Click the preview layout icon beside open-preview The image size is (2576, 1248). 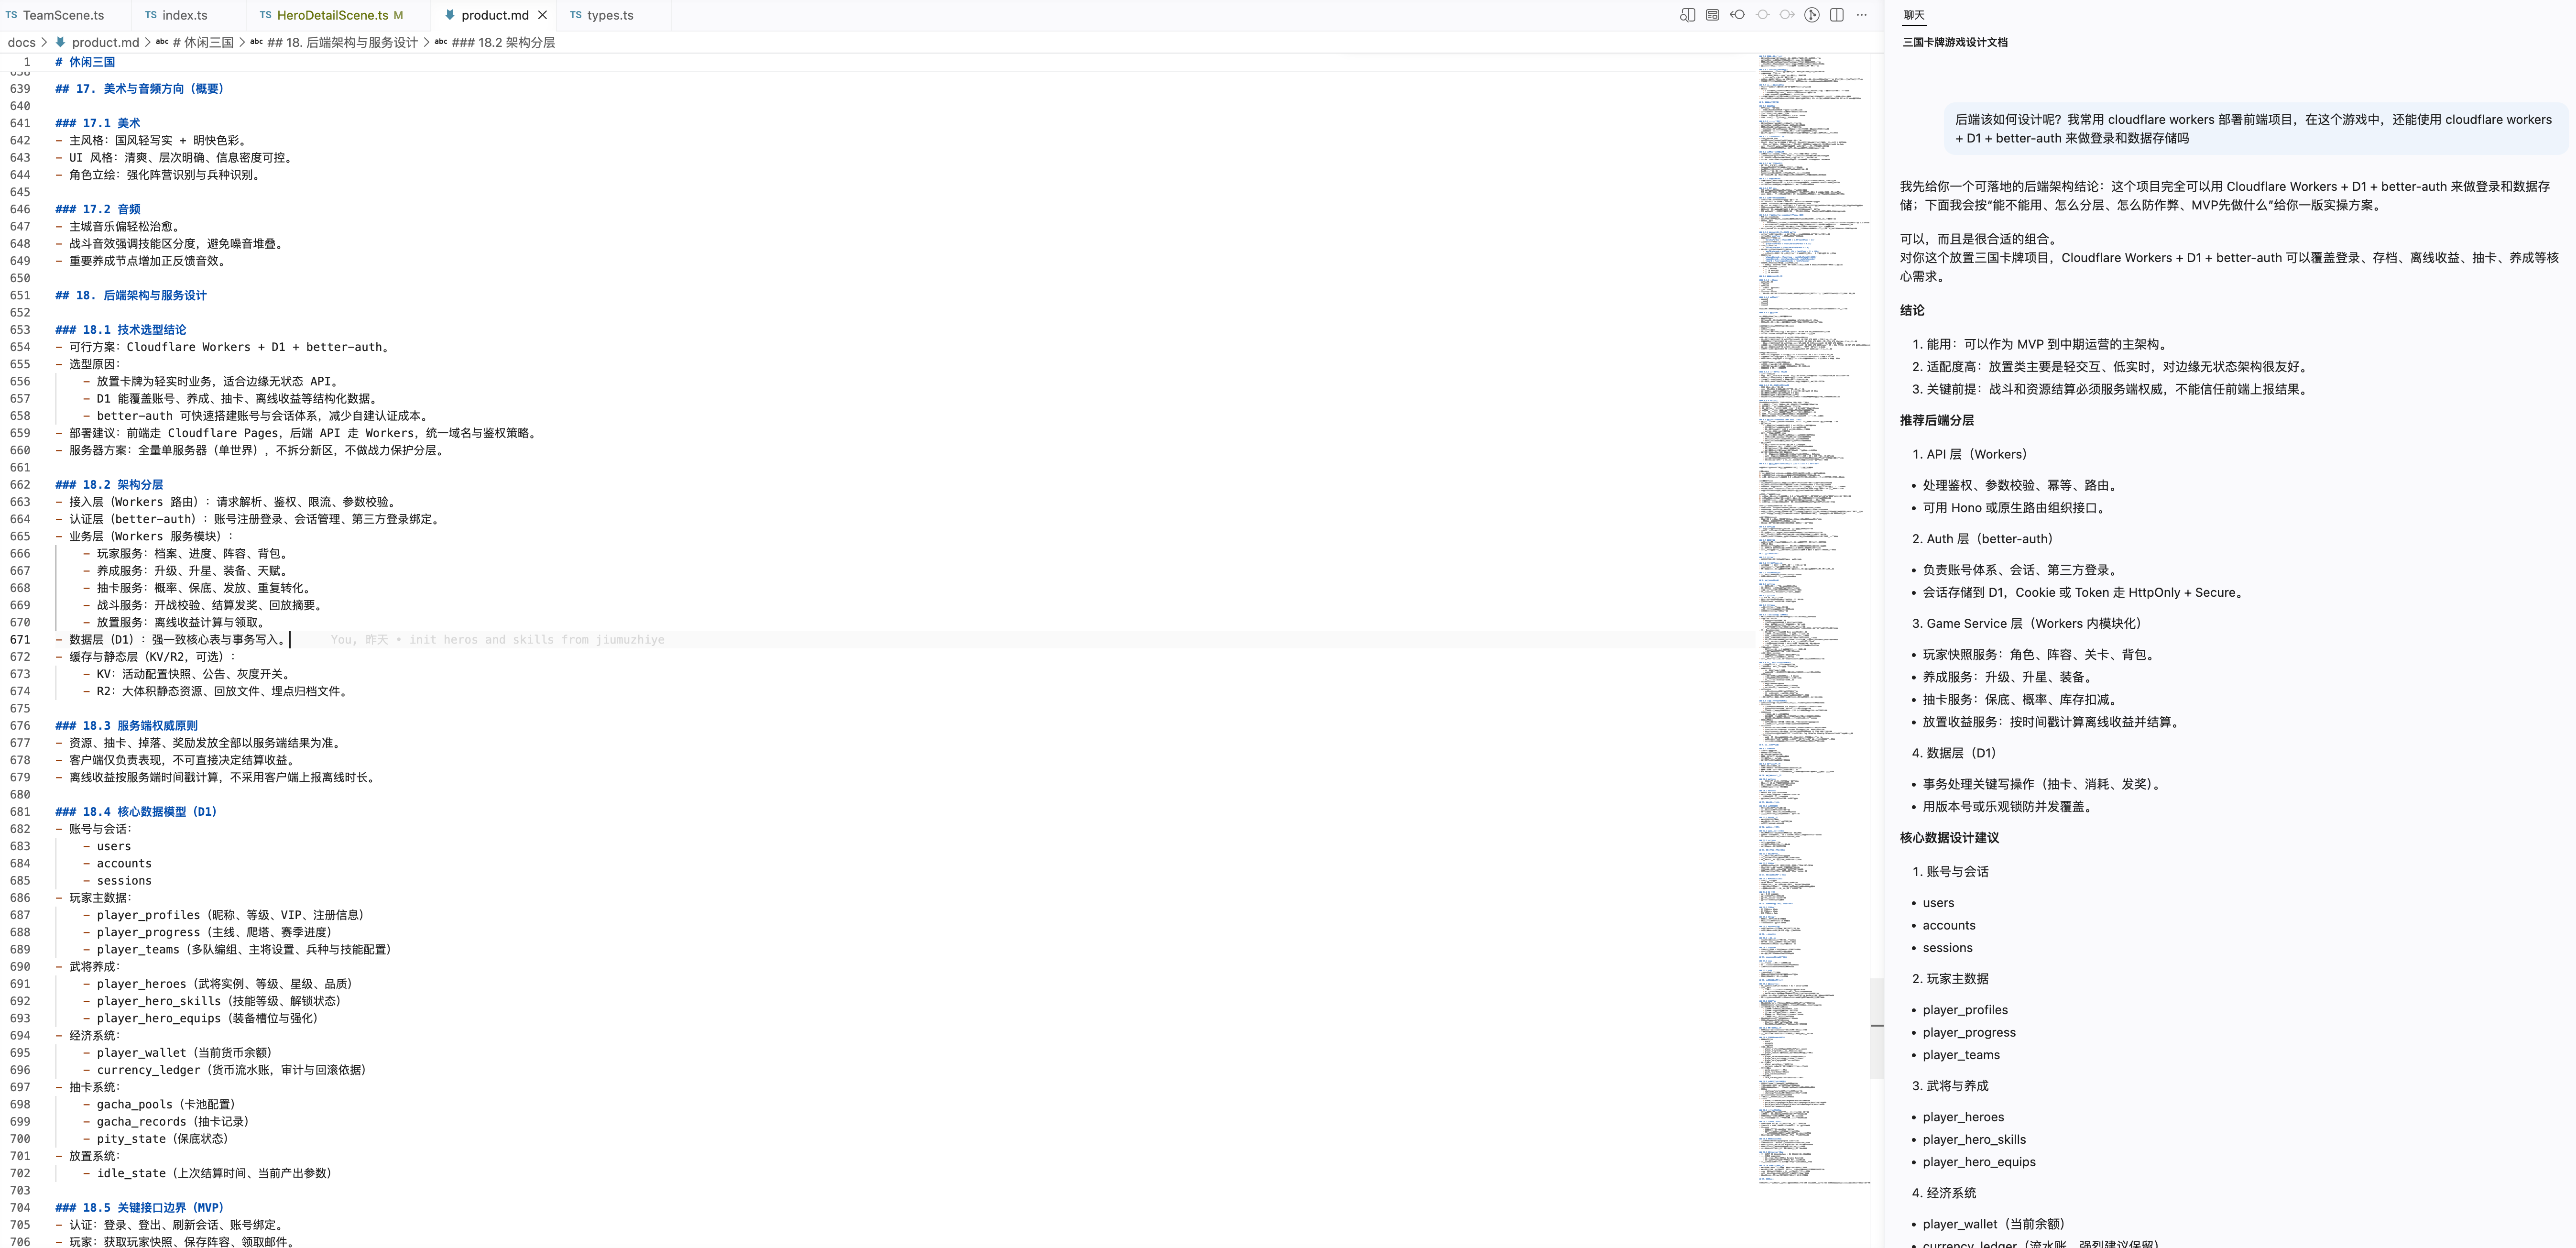1713,15
